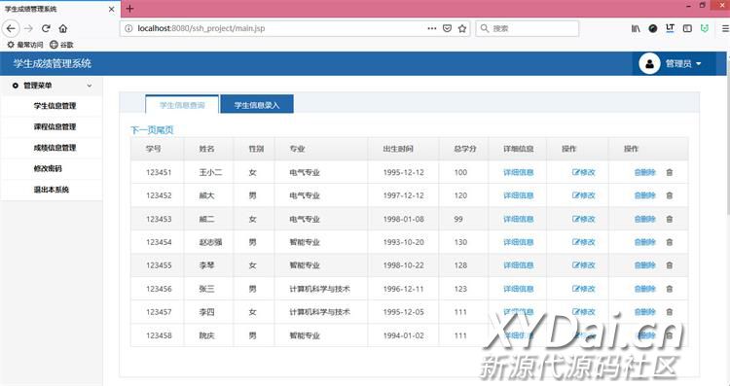Image resolution: width=730 pixels, height=386 pixels.
Task: Click trash icon for student 123456
Action: coord(670,289)
